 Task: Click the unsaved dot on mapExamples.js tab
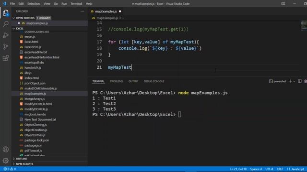[x=120, y=11]
